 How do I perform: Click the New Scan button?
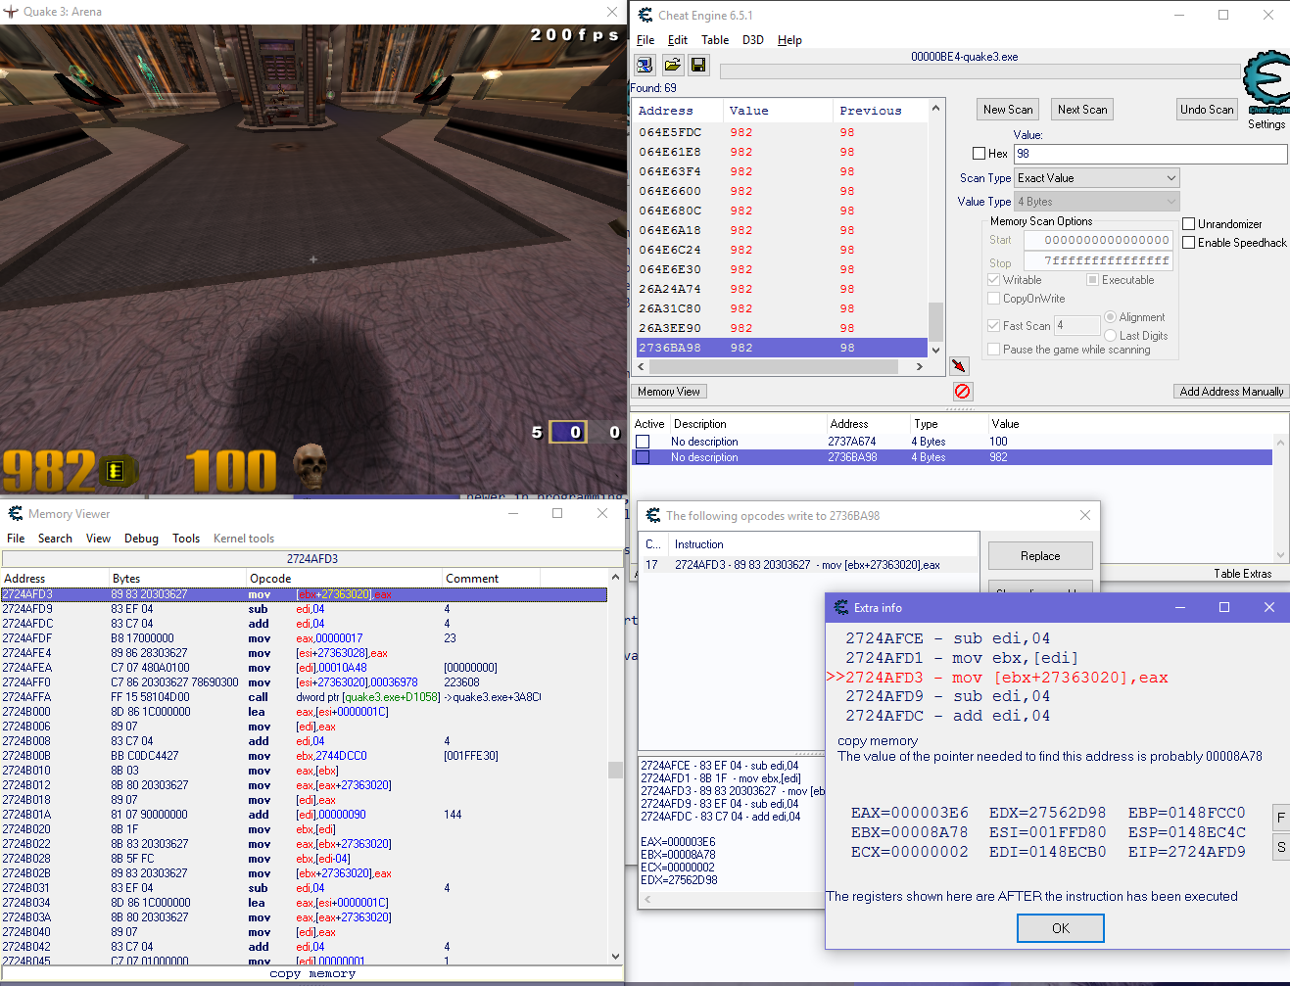(1008, 110)
